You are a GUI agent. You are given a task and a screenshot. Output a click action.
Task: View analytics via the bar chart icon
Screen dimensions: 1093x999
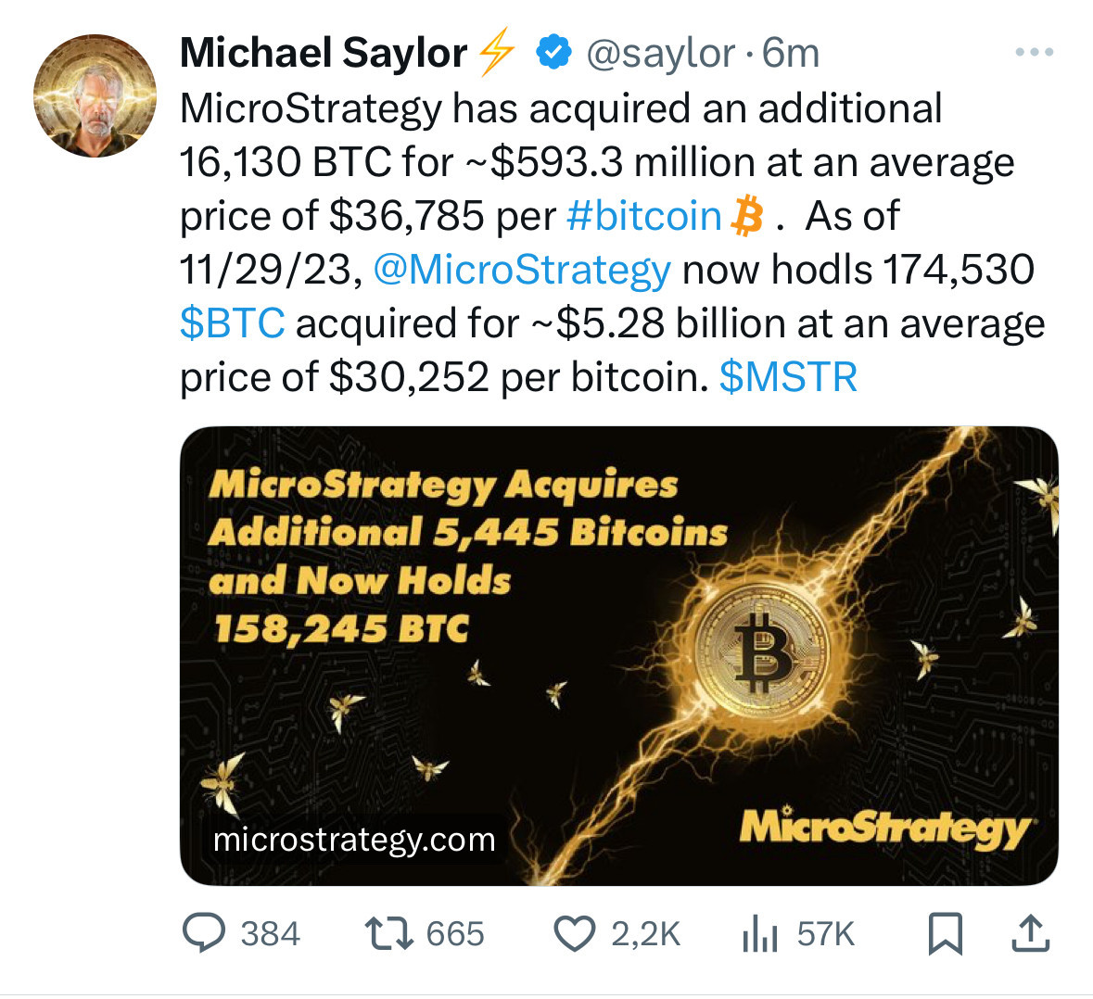pos(760,933)
